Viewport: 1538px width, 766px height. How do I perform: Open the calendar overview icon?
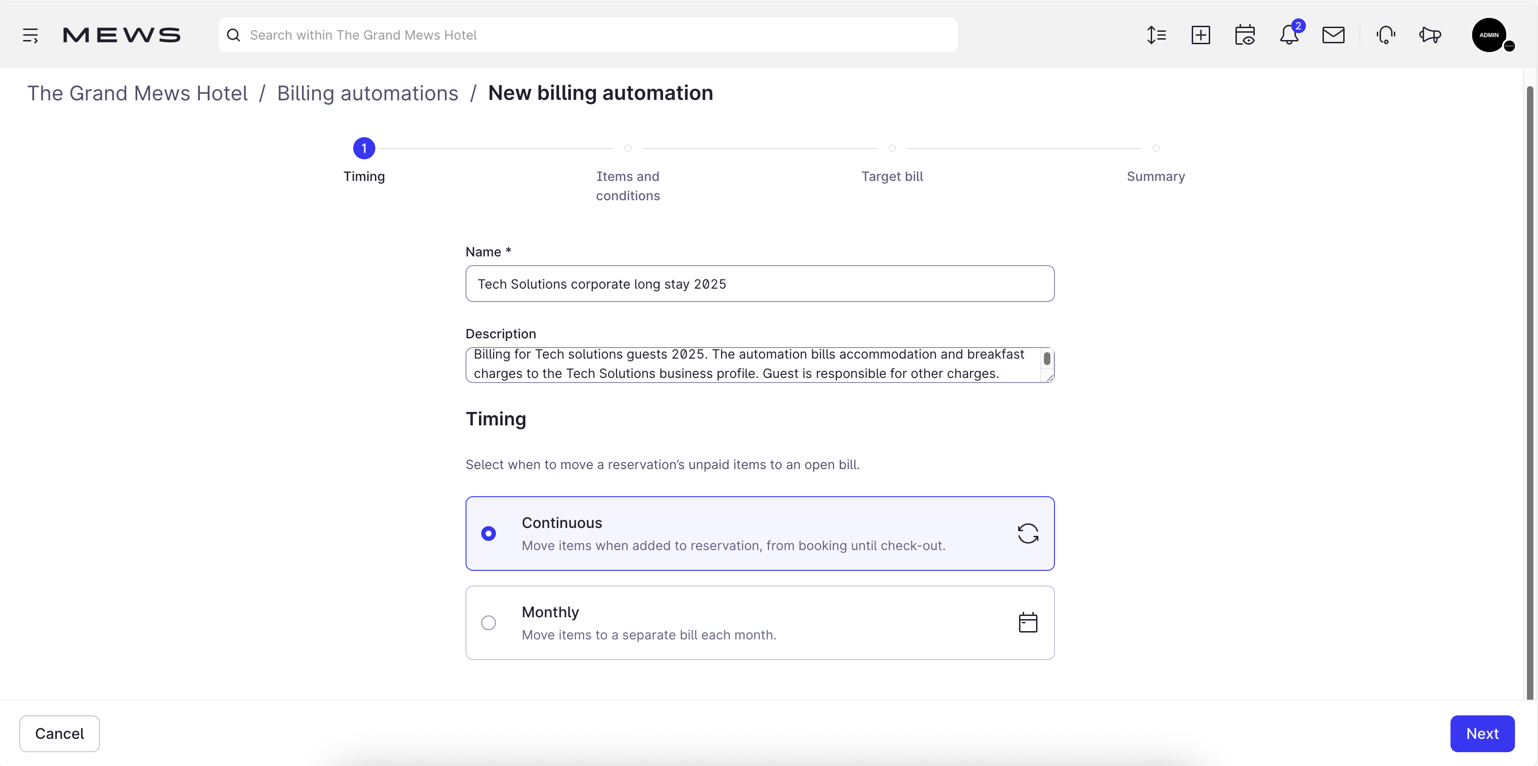point(1245,35)
